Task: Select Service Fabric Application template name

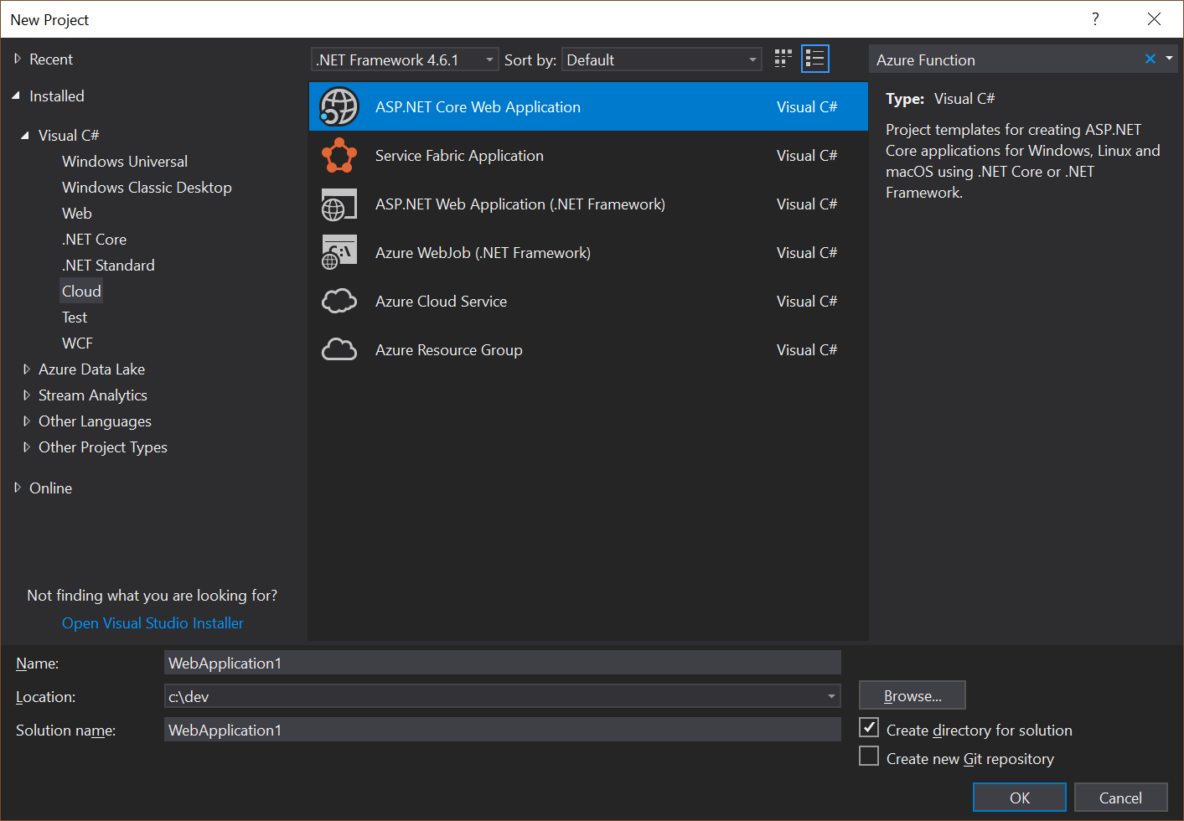Action: [459, 155]
